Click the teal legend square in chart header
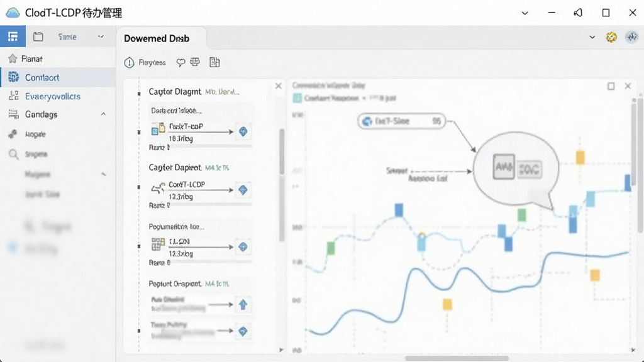 click(x=297, y=98)
